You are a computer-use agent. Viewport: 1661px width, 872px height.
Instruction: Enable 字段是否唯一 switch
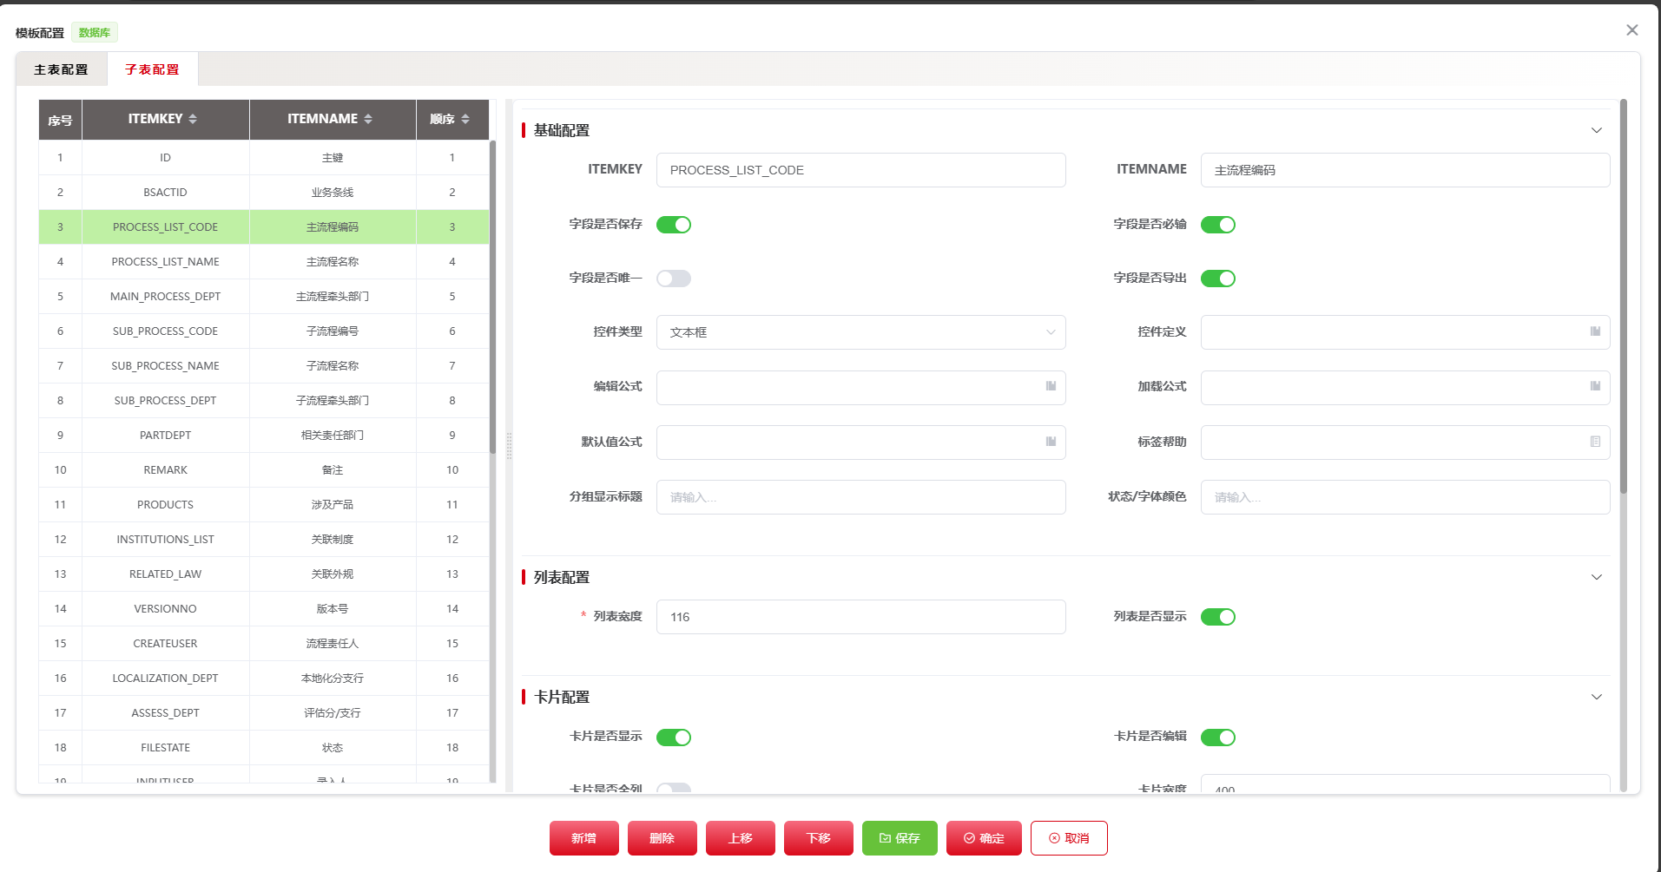tap(674, 279)
